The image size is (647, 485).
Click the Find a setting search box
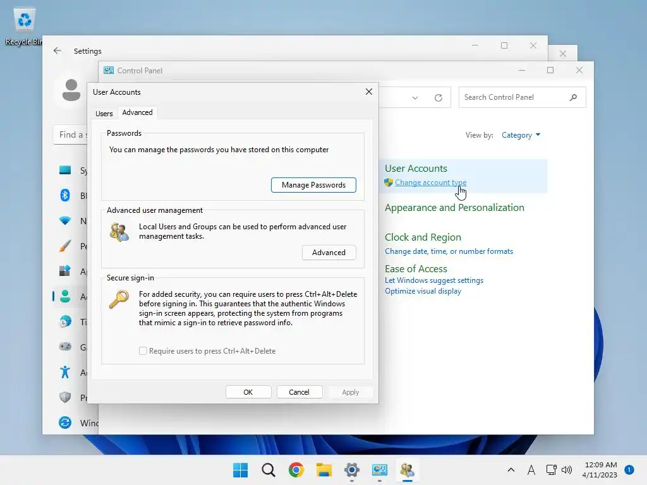coord(71,135)
